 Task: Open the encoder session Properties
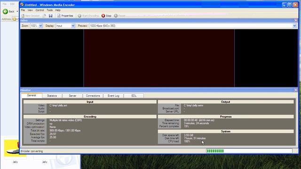pos(65,15)
